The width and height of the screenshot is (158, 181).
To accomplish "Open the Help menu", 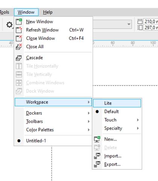I will point(48,12).
